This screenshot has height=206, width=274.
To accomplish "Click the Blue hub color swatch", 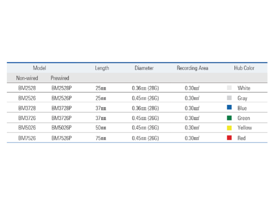I will point(229,107).
